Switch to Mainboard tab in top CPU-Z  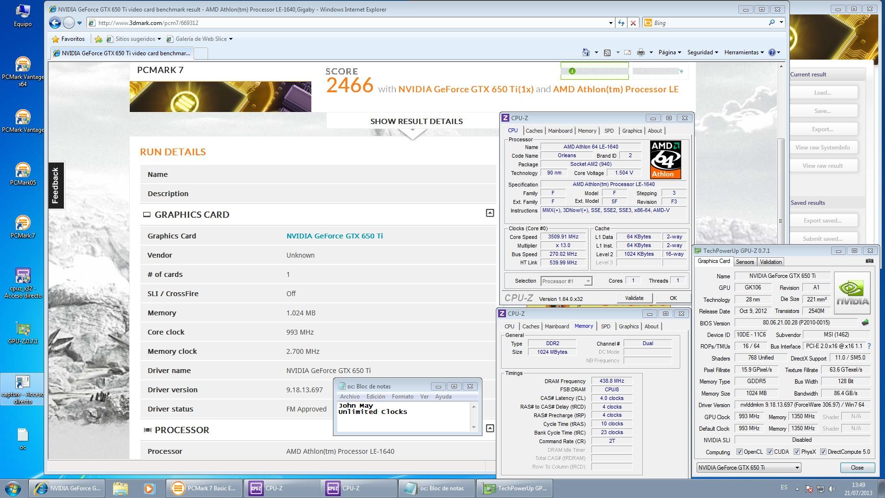tap(560, 131)
